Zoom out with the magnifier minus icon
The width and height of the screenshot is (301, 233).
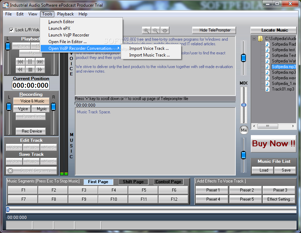click(x=156, y=31)
